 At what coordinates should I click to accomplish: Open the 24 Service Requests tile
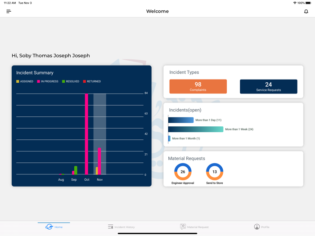pyautogui.click(x=268, y=86)
